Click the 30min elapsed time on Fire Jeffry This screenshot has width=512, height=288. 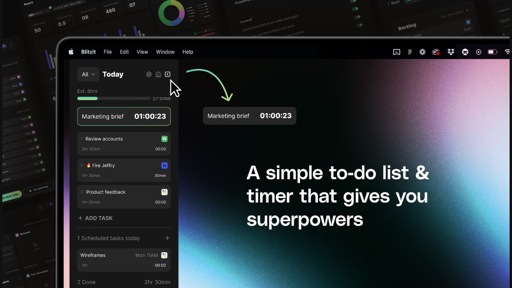tap(160, 176)
